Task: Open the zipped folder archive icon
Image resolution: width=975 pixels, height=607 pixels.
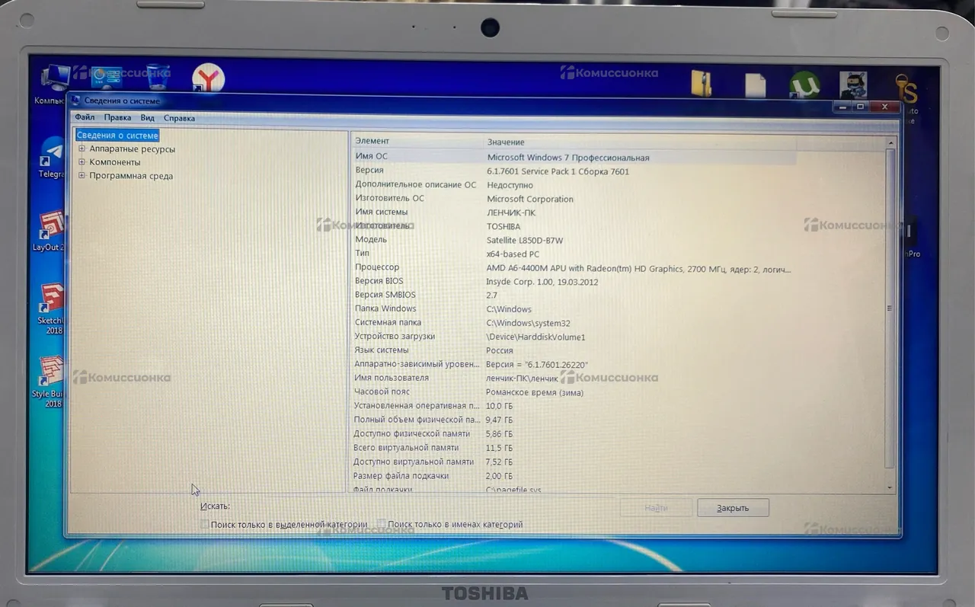Action: pos(701,84)
